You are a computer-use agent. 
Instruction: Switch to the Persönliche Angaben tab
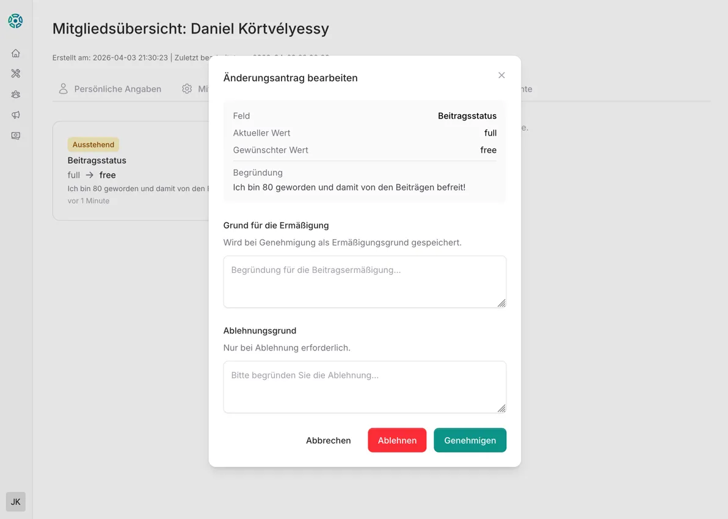[x=117, y=89]
